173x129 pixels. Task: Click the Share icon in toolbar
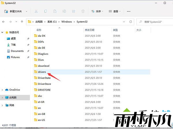tap(73, 11)
